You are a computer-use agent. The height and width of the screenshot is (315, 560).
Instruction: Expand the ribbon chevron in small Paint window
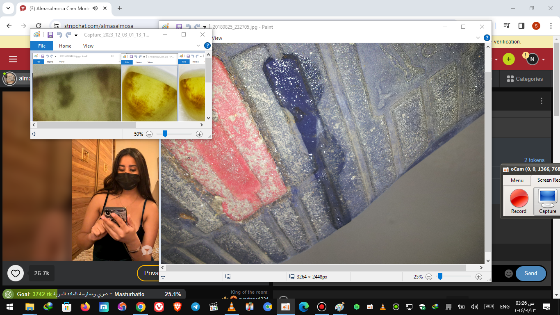pyautogui.click(x=198, y=46)
